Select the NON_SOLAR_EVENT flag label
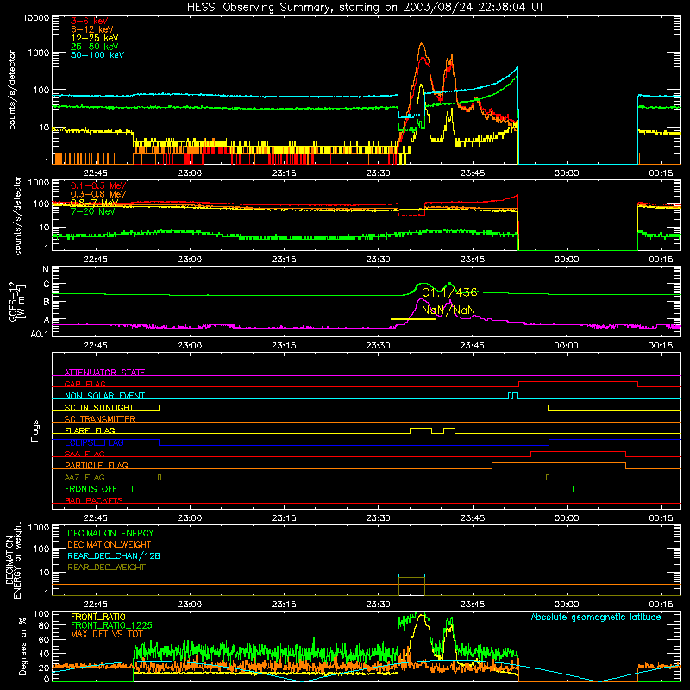 pyautogui.click(x=104, y=396)
